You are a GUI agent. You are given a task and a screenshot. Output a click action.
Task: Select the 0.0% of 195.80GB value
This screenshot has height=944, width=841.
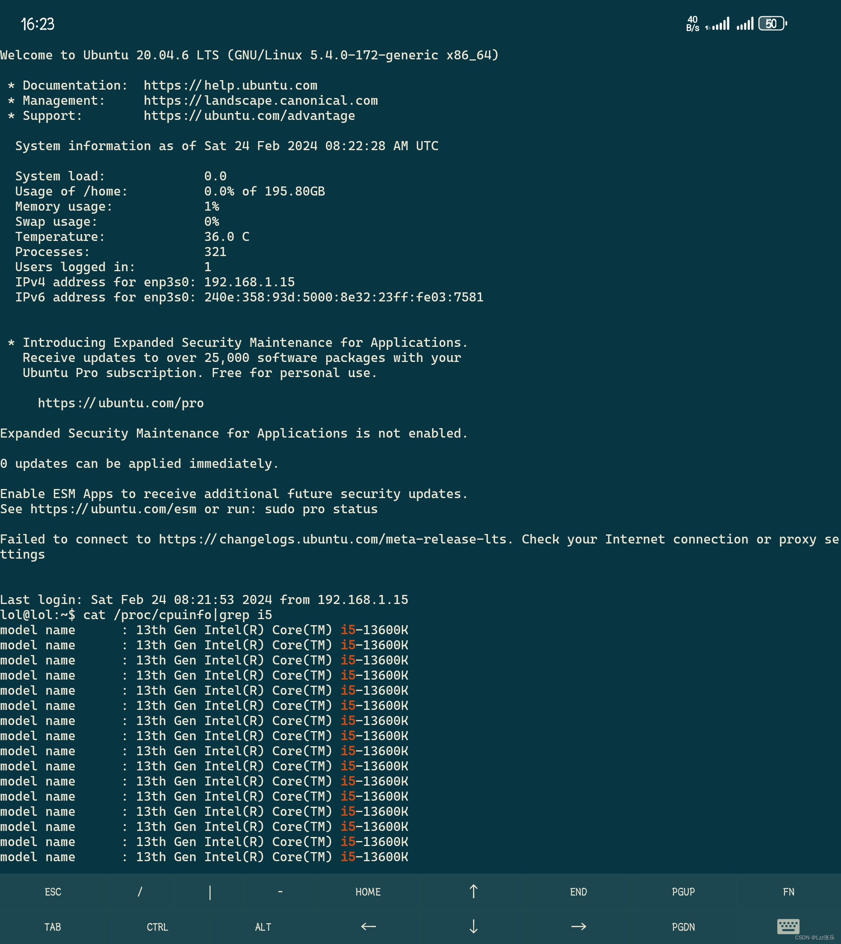coord(264,191)
